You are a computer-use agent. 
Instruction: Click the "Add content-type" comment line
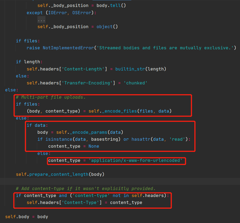86,188
